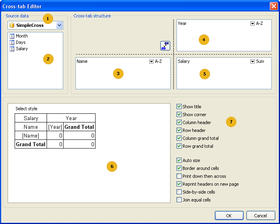Viewport: 280px width, 224px height.
Task: Enable Side-by-side cells option
Action: [179, 192]
